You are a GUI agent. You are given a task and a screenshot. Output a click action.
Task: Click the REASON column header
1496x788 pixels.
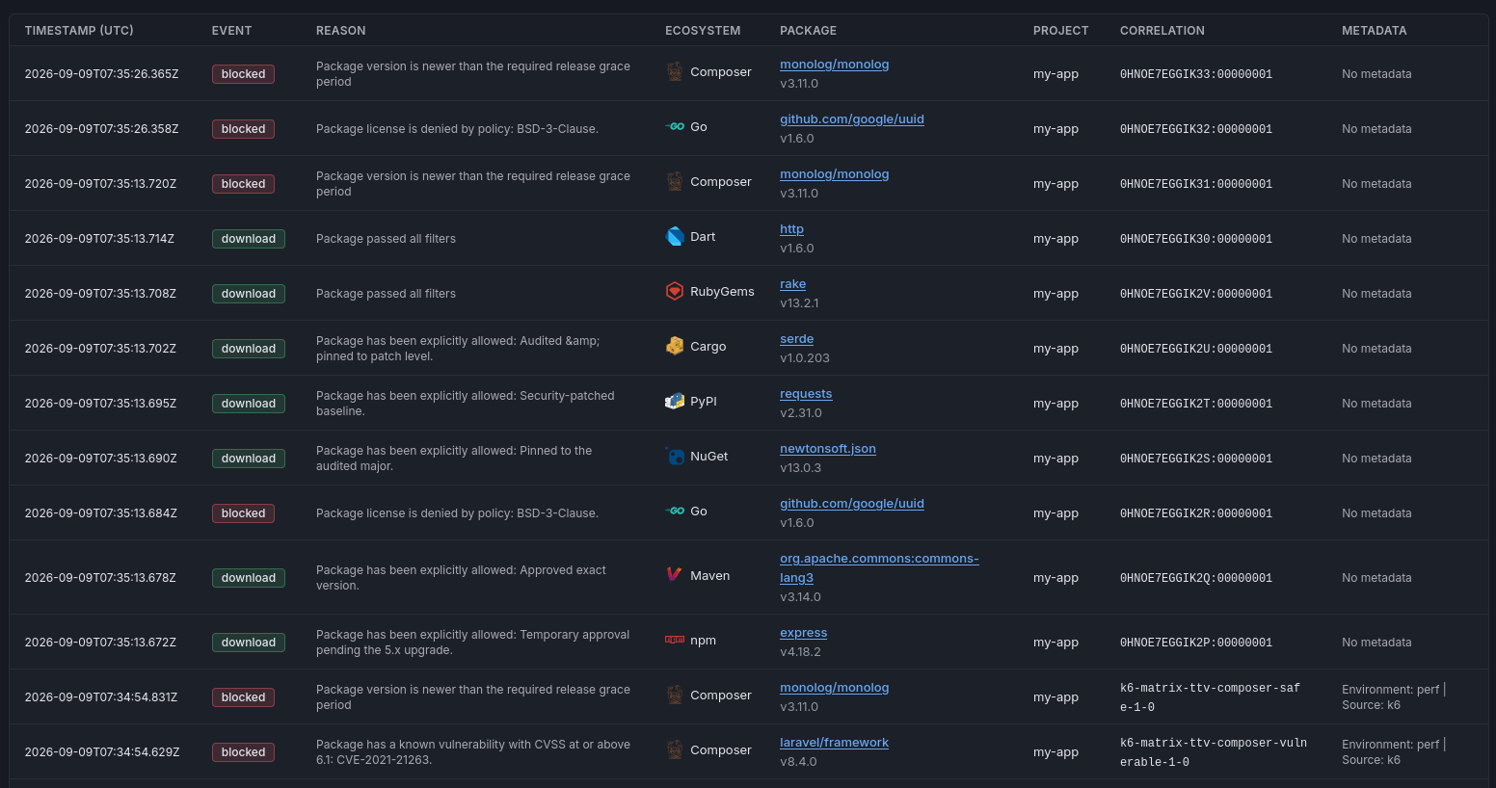pos(341,31)
